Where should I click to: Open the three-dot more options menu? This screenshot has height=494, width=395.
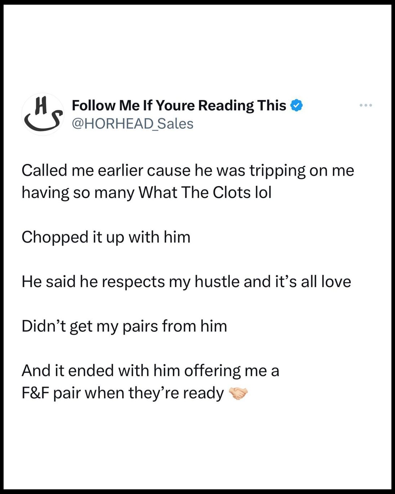(x=366, y=105)
